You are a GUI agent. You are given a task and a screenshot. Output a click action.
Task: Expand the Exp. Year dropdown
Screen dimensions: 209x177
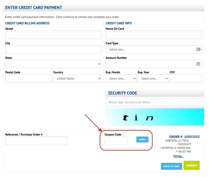click(153, 79)
